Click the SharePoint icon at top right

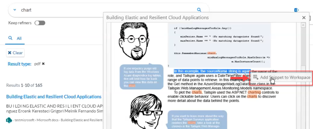297,10
